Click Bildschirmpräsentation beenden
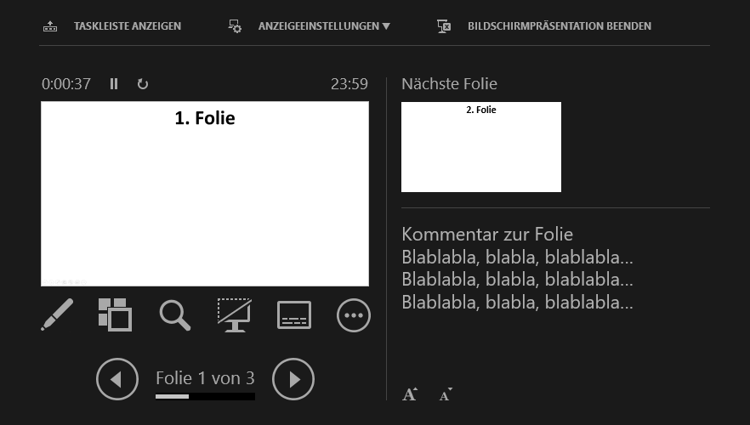This screenshot has height=425, width=750. [x=559, y=26]
